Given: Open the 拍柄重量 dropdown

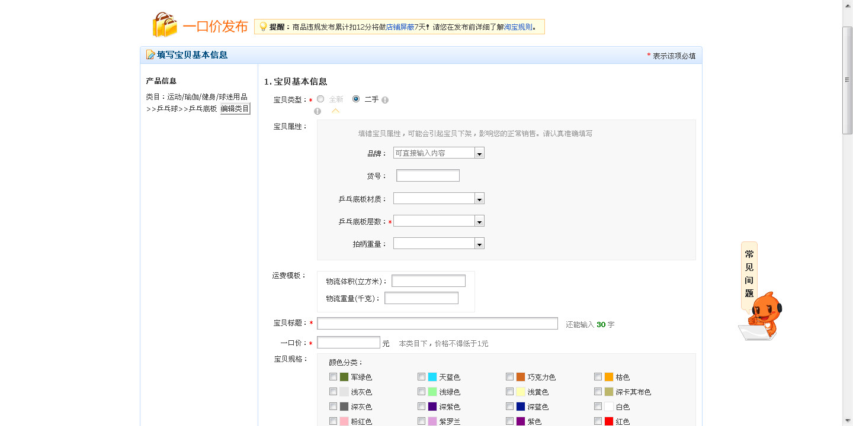Looking at the screenshot, I should (480, 244).
